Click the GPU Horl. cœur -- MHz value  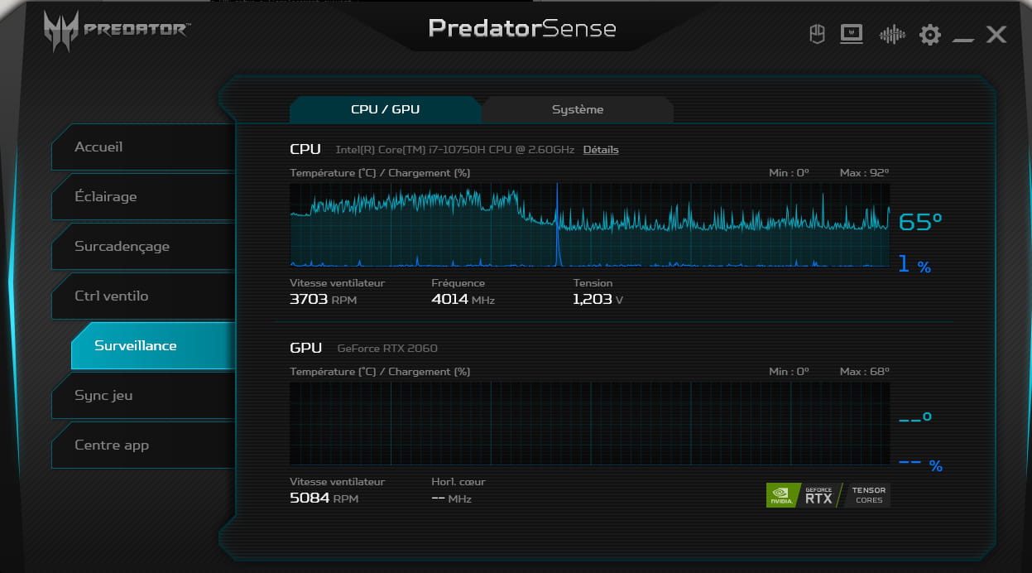coord(451,498)
